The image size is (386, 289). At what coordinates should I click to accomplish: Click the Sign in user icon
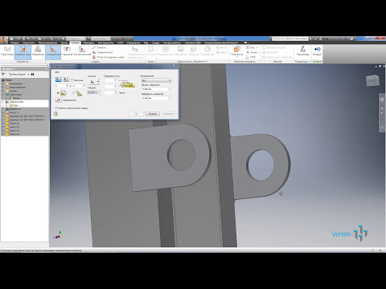click(321, 39)
